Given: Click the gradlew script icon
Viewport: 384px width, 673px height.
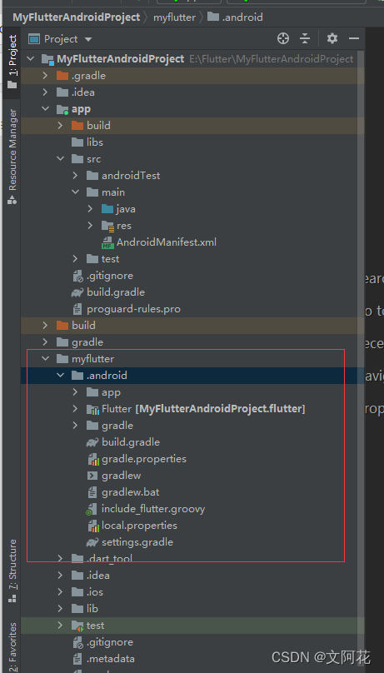Looking at the screenshot, I should pyautogui.click(x=92, y=476).
